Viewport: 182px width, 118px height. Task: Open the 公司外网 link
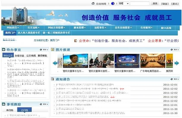(x=101, y=4)
